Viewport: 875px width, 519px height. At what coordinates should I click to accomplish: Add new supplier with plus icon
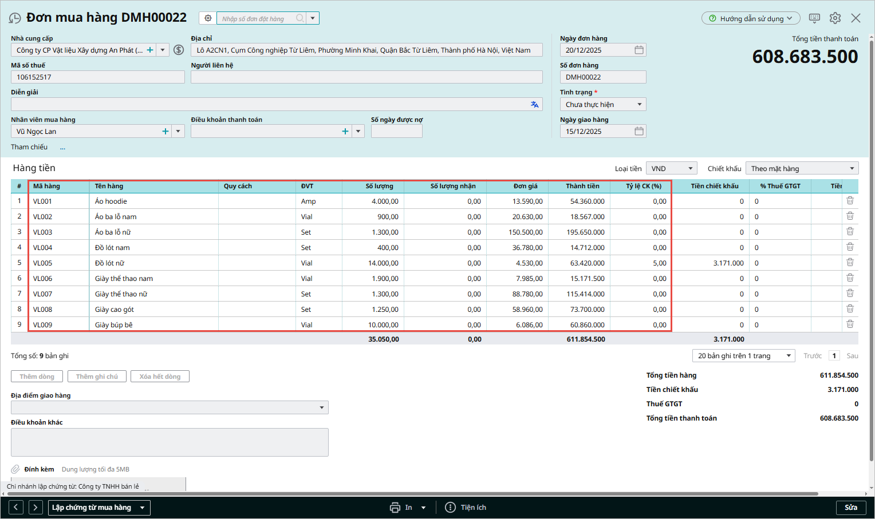pyautogui.click(x=150, y=50)
